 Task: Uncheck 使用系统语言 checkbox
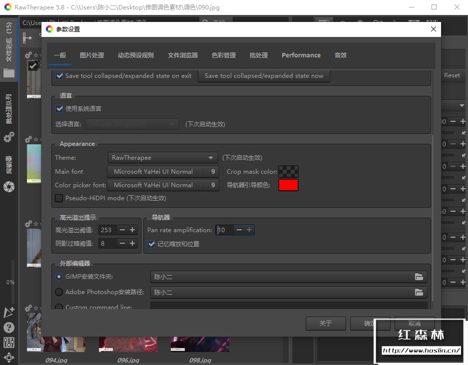pos(59,108)
